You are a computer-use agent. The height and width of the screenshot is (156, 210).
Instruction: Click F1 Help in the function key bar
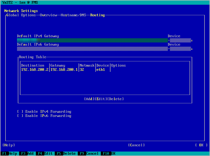tap(9, 154)
